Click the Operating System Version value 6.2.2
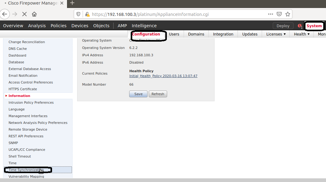Image resolution: width=326 pixels, height=182 pixels. tap(133, 48)
